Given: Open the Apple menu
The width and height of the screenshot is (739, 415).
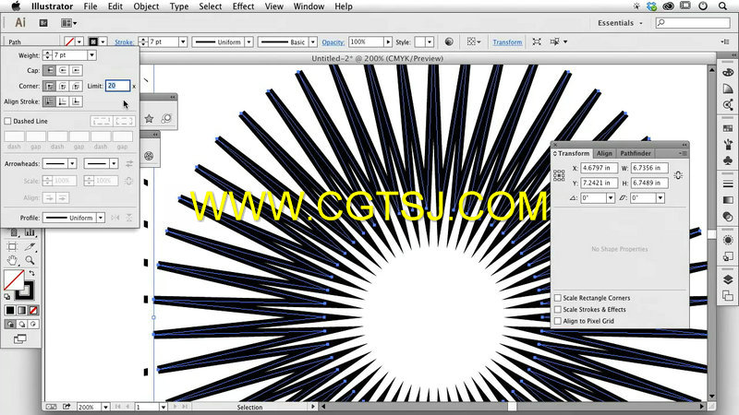Looking at the screenshot, I should tap(16, 6).
